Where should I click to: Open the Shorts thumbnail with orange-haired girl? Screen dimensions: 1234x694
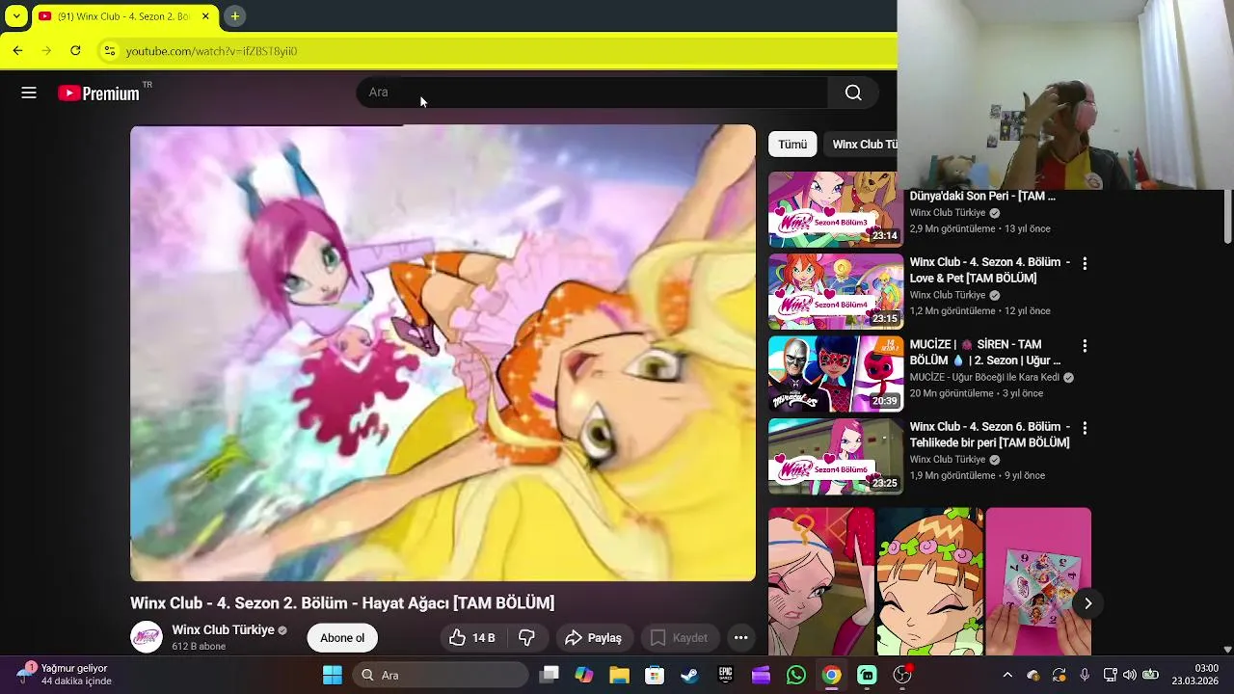click(929, 581)
